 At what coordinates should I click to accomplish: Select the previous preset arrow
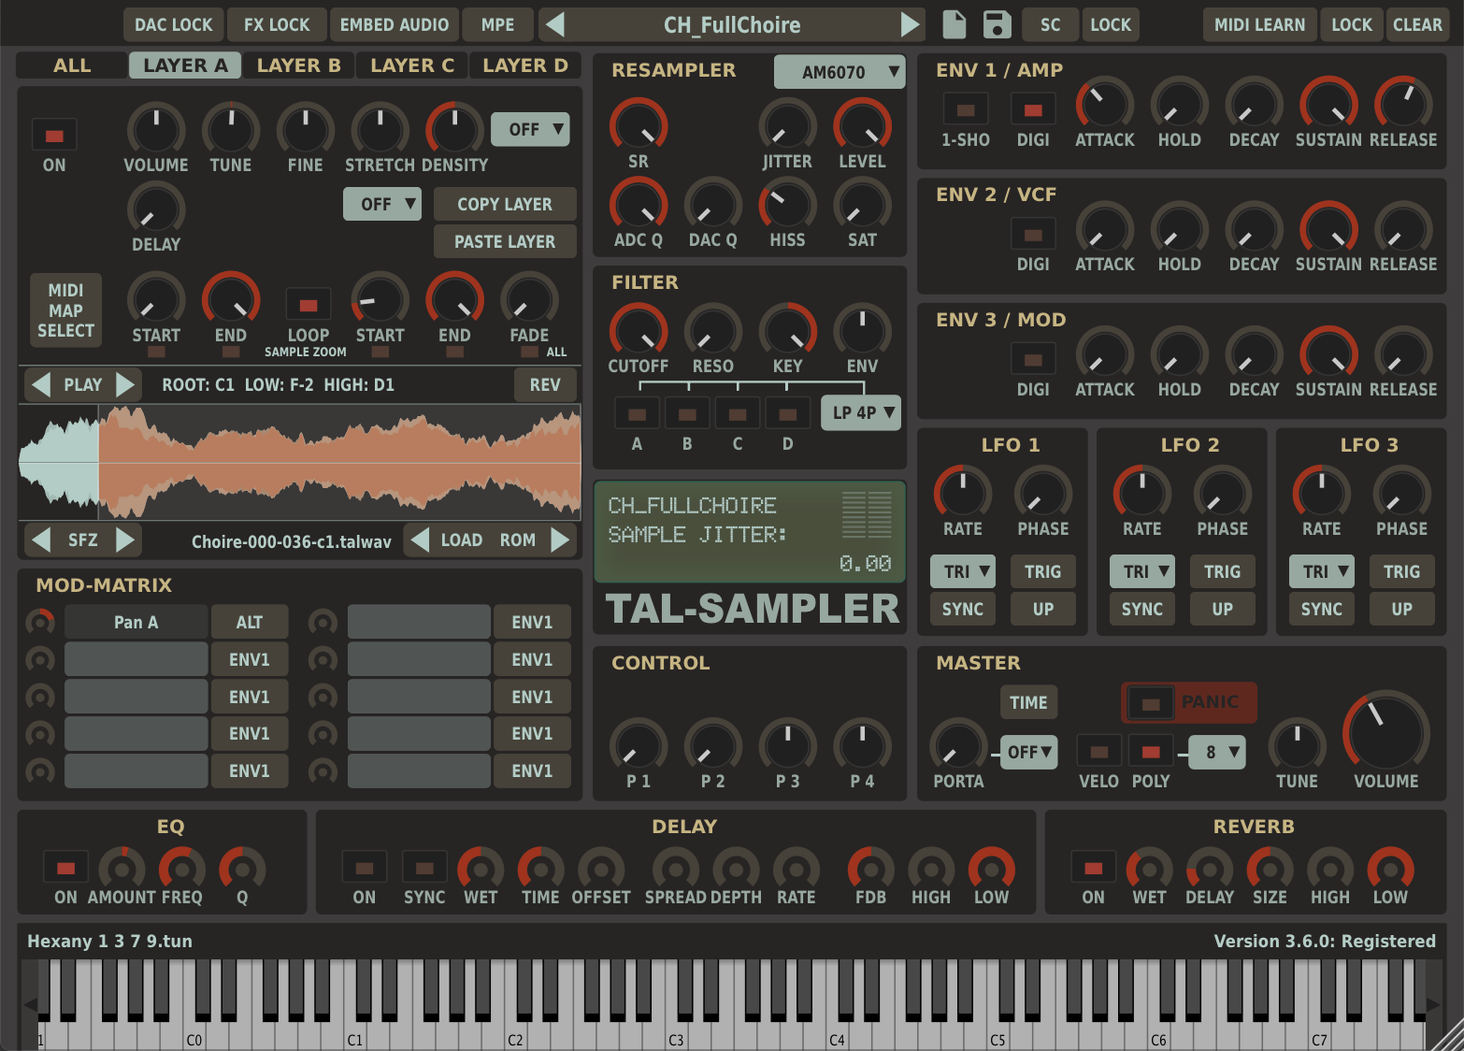coord(555,24)
